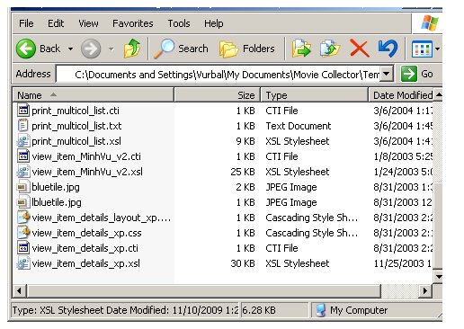The image size is (464, 329).
Task: Select file name view_item_details_xp.css
Action: point(86,233)
